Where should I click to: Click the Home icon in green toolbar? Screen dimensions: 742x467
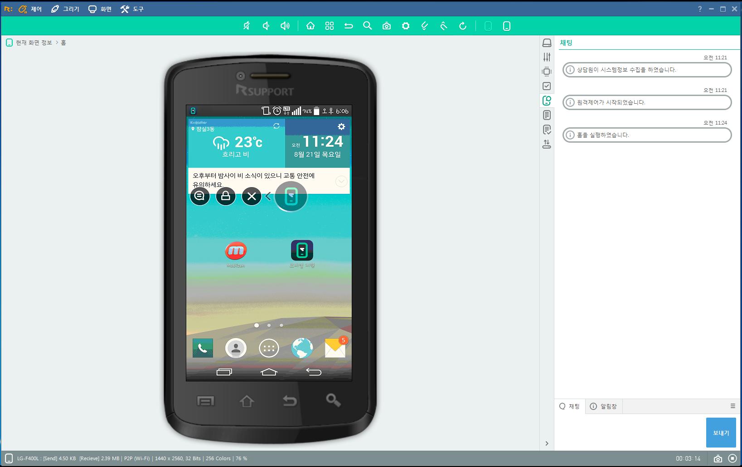(x=310, y=26)
